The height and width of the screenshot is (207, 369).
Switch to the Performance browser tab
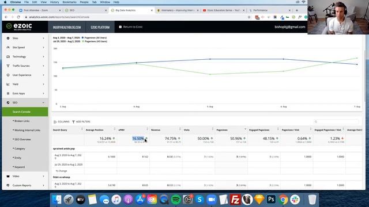click(x=270, y=10)
